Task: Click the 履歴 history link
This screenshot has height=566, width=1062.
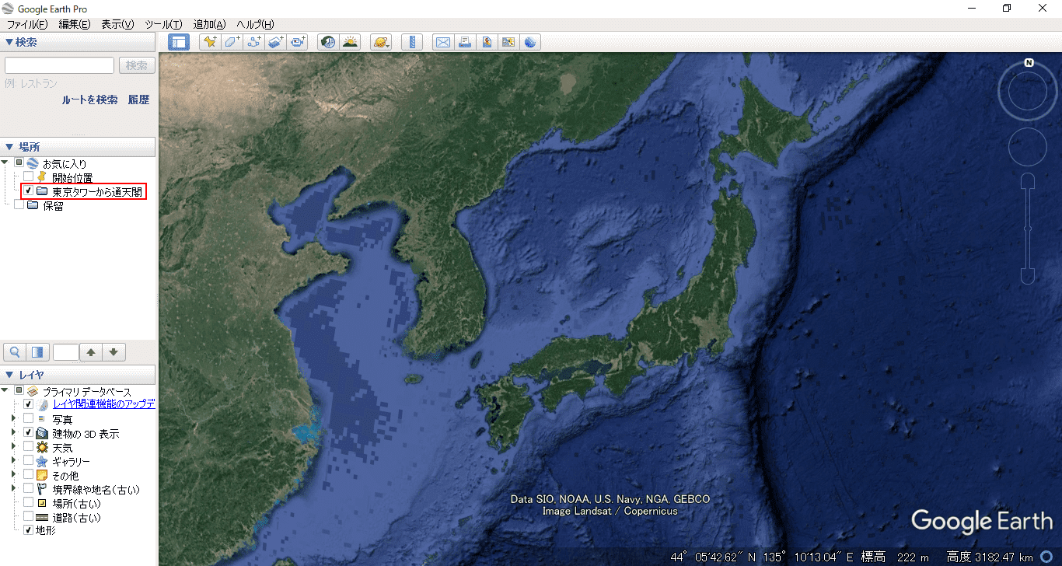Action: pyautogui.click(x=138, y=100)
